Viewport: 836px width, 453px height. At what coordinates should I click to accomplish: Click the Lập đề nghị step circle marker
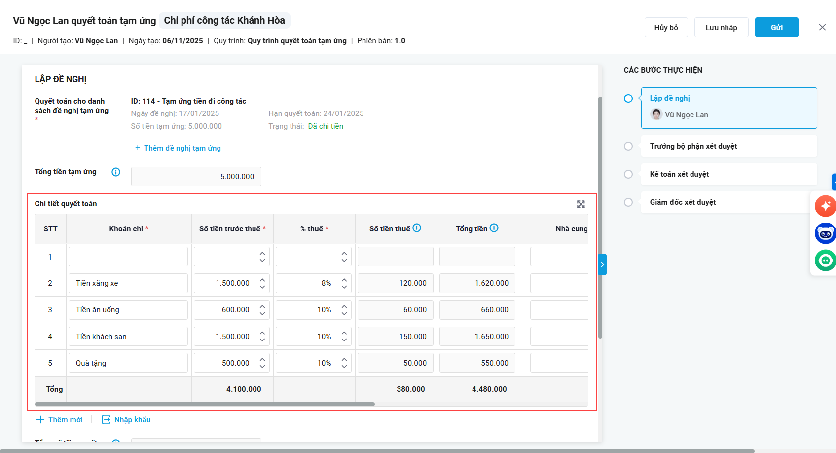click(628, 99)
